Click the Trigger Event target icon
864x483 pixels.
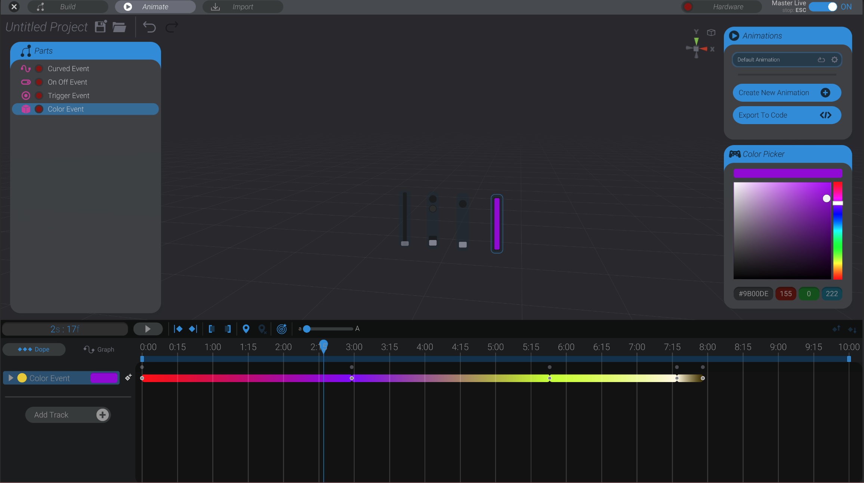coord(25,95)
